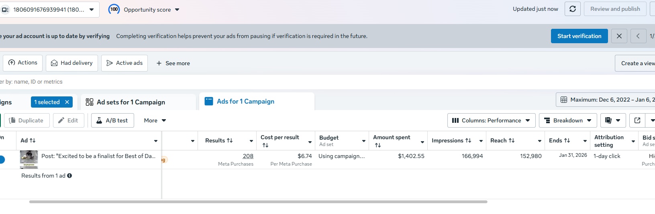655x214 pixels.
Task: Open the export/share icon button
Action: pyautogui.click(x=637, y=120)
